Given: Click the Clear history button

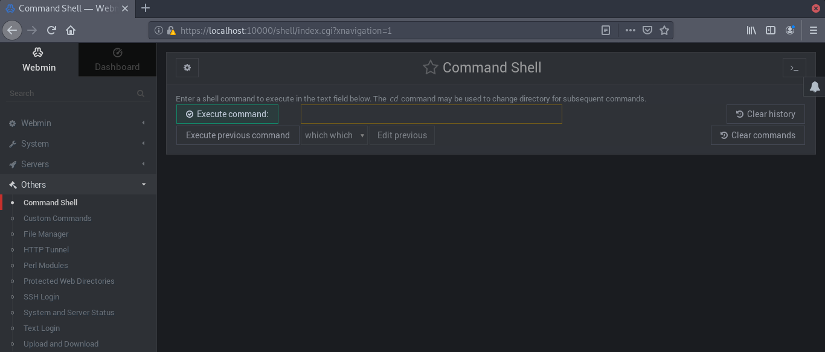Looking at the screenshot, I should tap(765, 114).
